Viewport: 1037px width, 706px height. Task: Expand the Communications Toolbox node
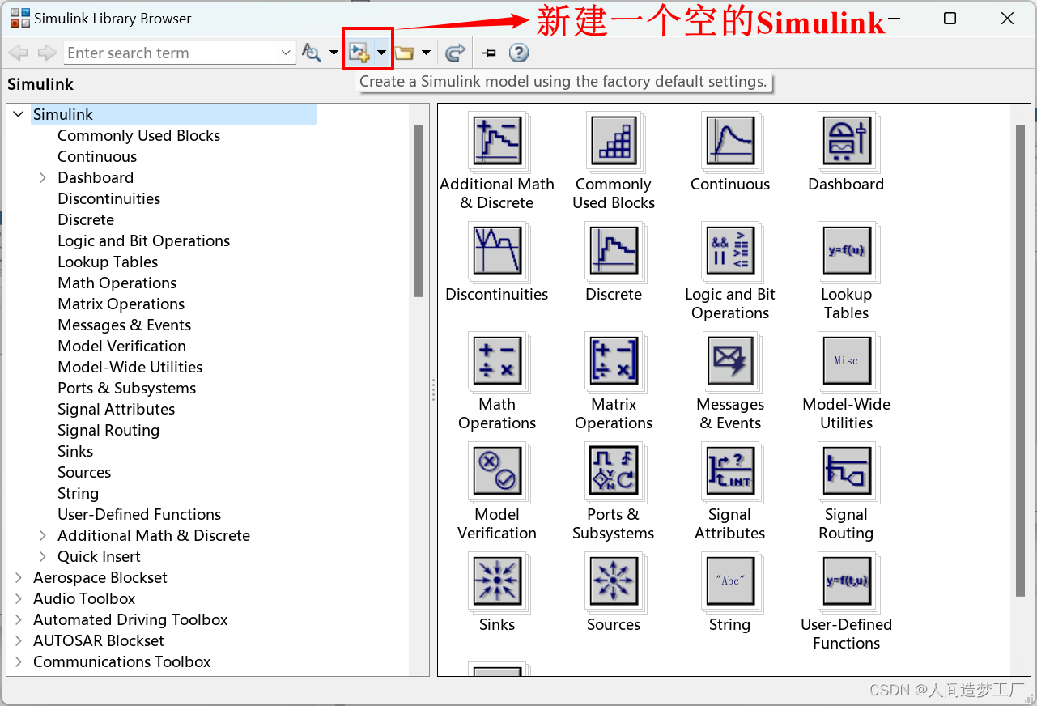coord(19,662)
